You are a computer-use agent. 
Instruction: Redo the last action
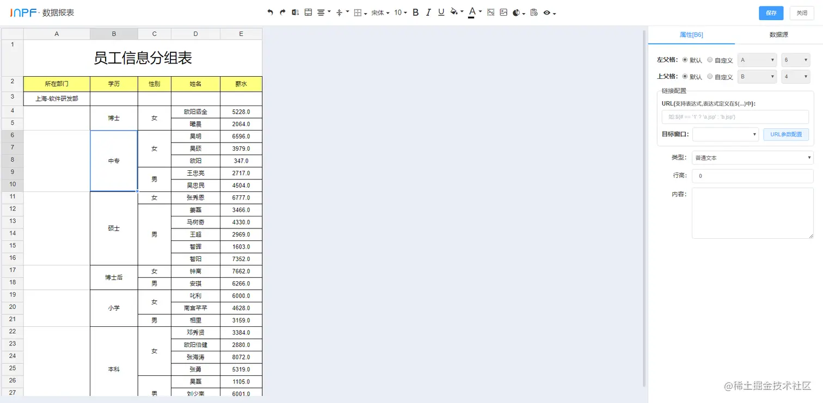[x=282, y=13]
